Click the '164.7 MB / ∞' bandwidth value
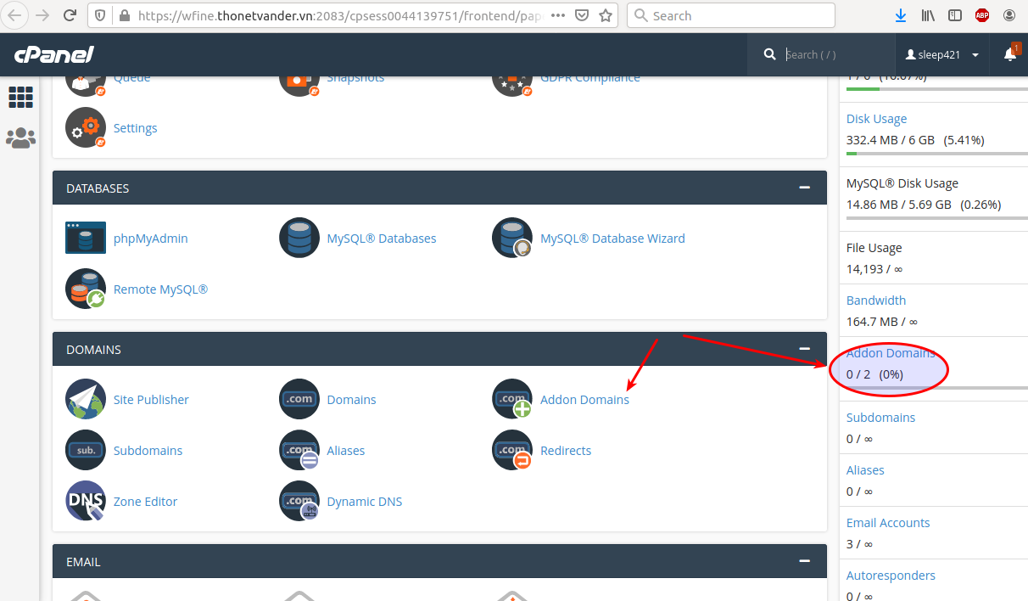 pos(882,321)
